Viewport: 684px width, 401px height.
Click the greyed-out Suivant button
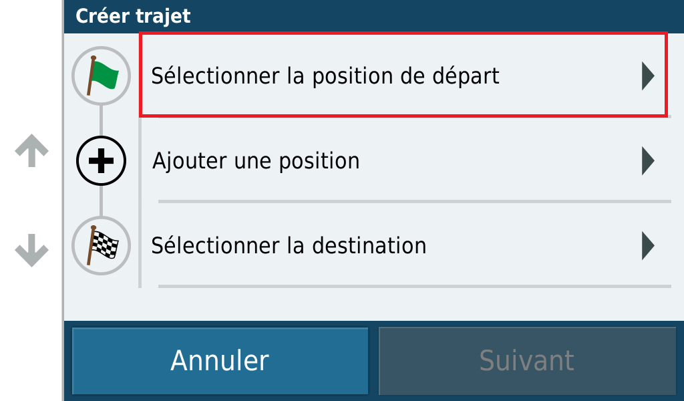tap(528, 361)
